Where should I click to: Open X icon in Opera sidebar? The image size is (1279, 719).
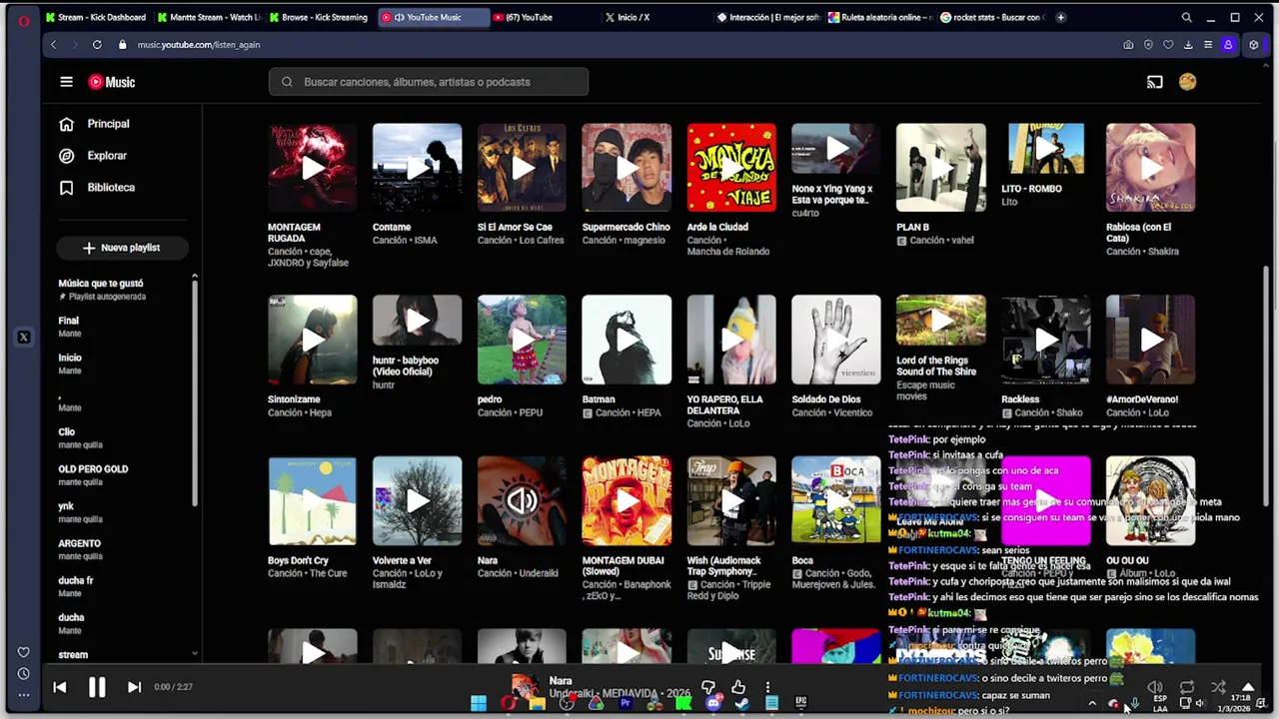24,338
